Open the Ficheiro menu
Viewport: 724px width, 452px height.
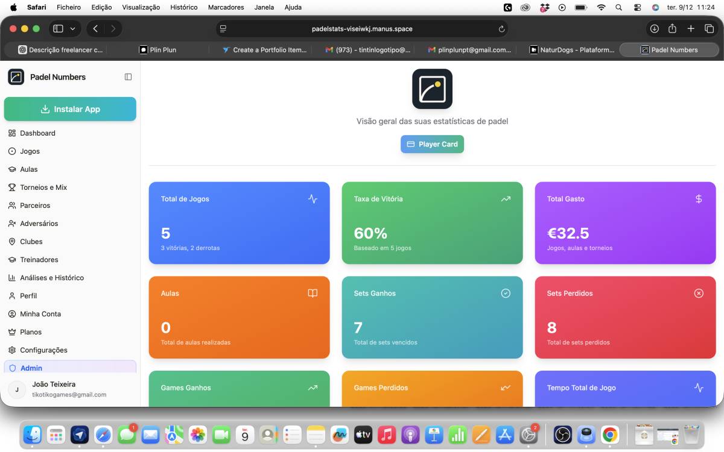pos(69,7)
